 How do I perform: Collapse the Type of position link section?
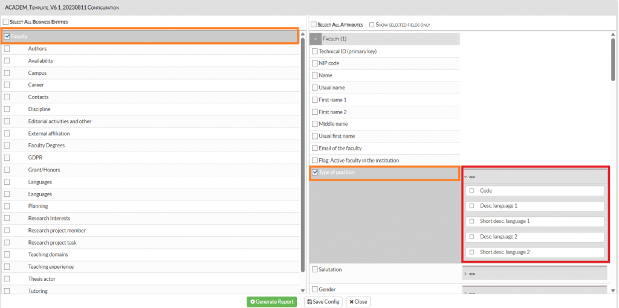click(x=465, y=177)
